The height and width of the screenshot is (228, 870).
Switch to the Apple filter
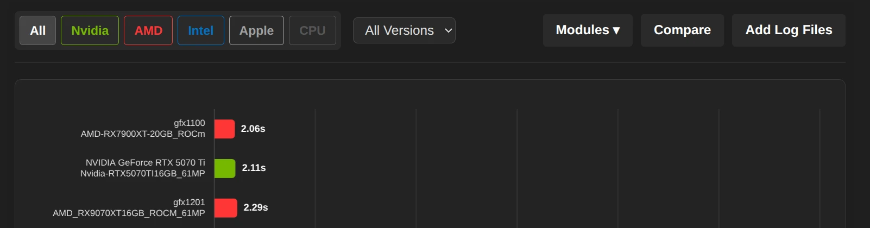(256, 30)
